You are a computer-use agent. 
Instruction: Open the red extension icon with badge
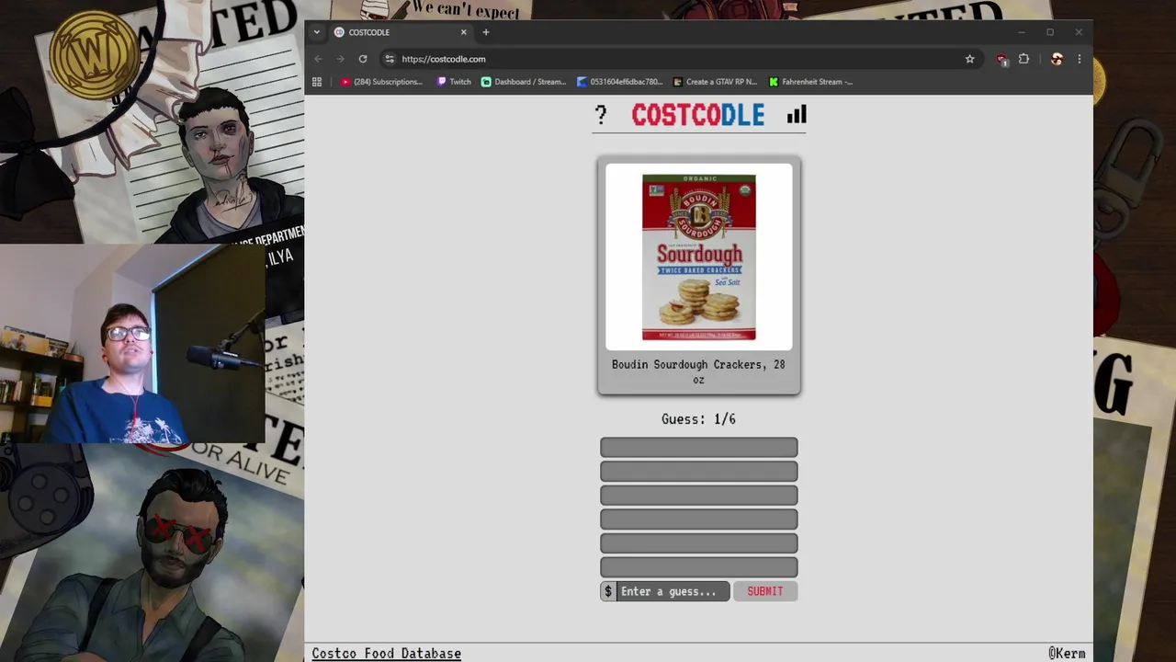[1001, 60]
